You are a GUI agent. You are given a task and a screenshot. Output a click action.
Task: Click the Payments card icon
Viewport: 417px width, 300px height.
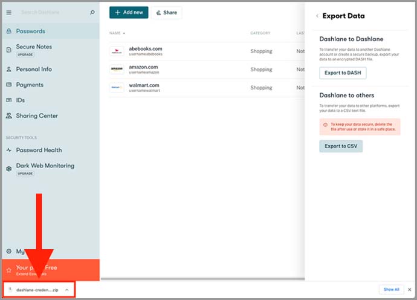(x=9, y=85)
